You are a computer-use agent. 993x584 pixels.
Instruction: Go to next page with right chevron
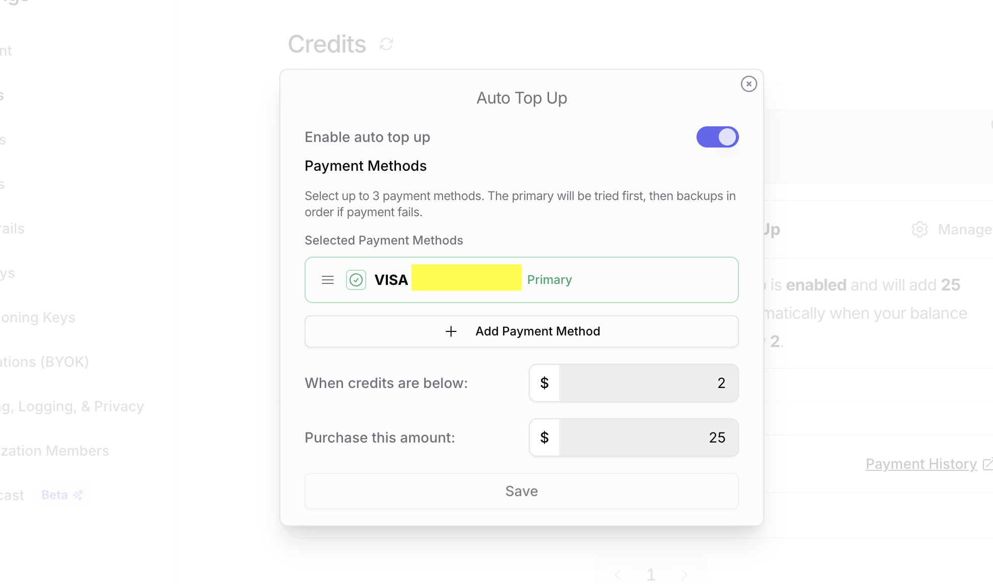(684, 574)
